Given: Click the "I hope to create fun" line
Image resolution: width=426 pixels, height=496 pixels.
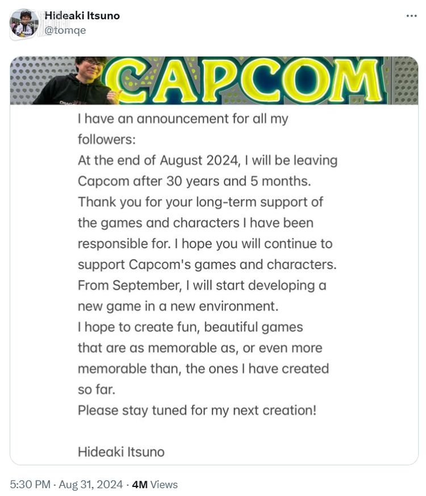Looking at the screenshot, I should pyautogui.click(x=190, y=327).
